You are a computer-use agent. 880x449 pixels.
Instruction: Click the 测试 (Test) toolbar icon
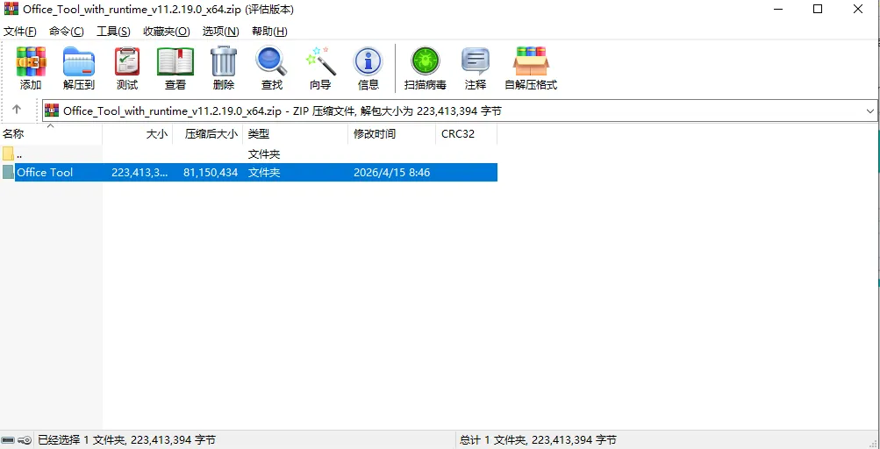point(127,61)
